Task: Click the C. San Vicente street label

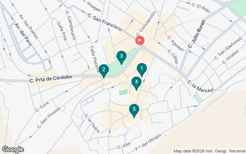Action: point(49,118)
